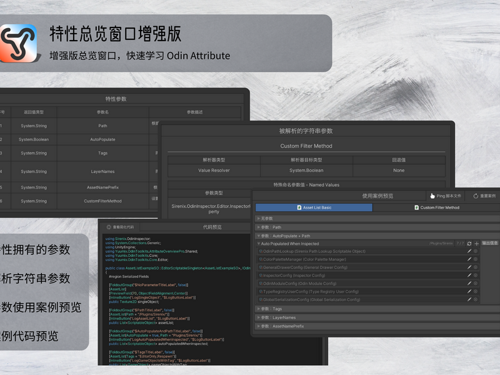
Task: Click the None cell under 回退值
Action: pyautogui.click(x=399, y=170)
